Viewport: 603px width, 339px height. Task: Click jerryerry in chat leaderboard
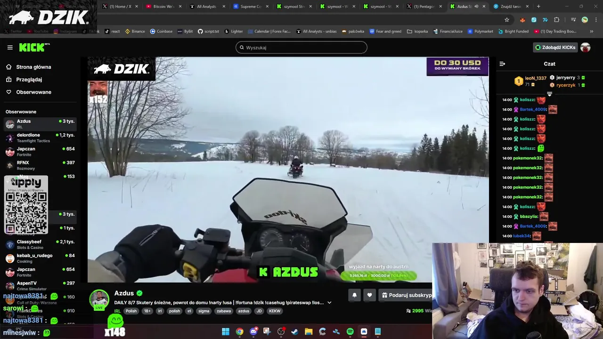[565, 78]
